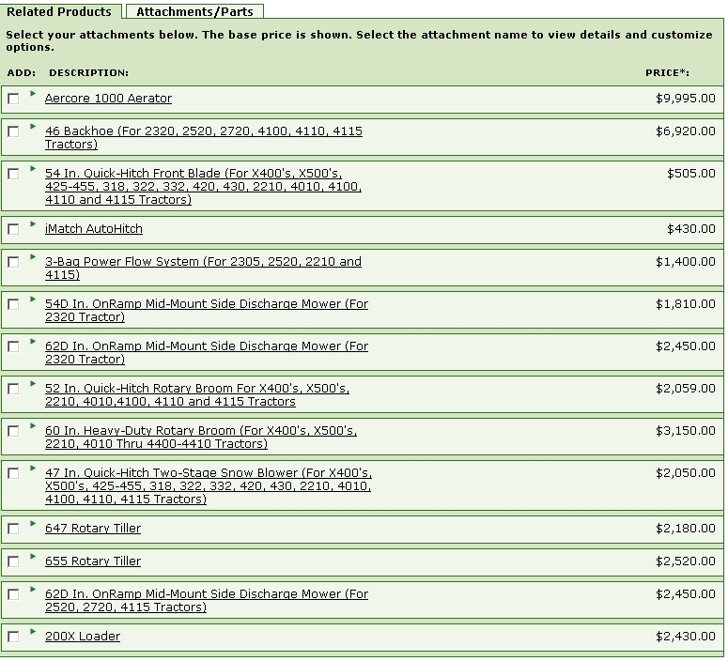Viewport: 728px width, 661px height.
Task: Open the iMatch AutoHitch details link
Action: 94,229
